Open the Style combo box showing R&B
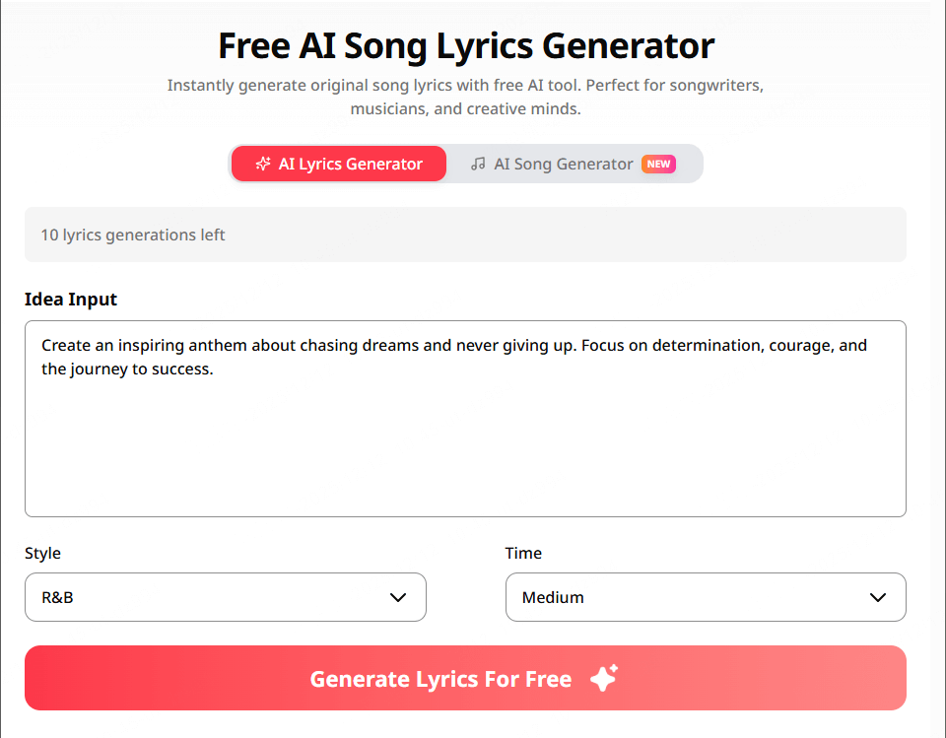 pyautogui.click(x=225, y=597)
